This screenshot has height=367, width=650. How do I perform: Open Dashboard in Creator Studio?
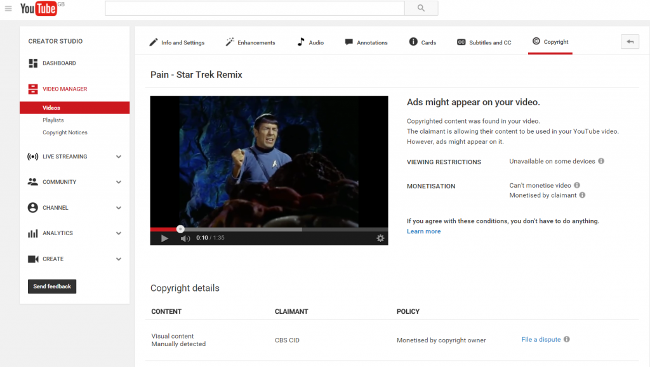pos(59,63)
